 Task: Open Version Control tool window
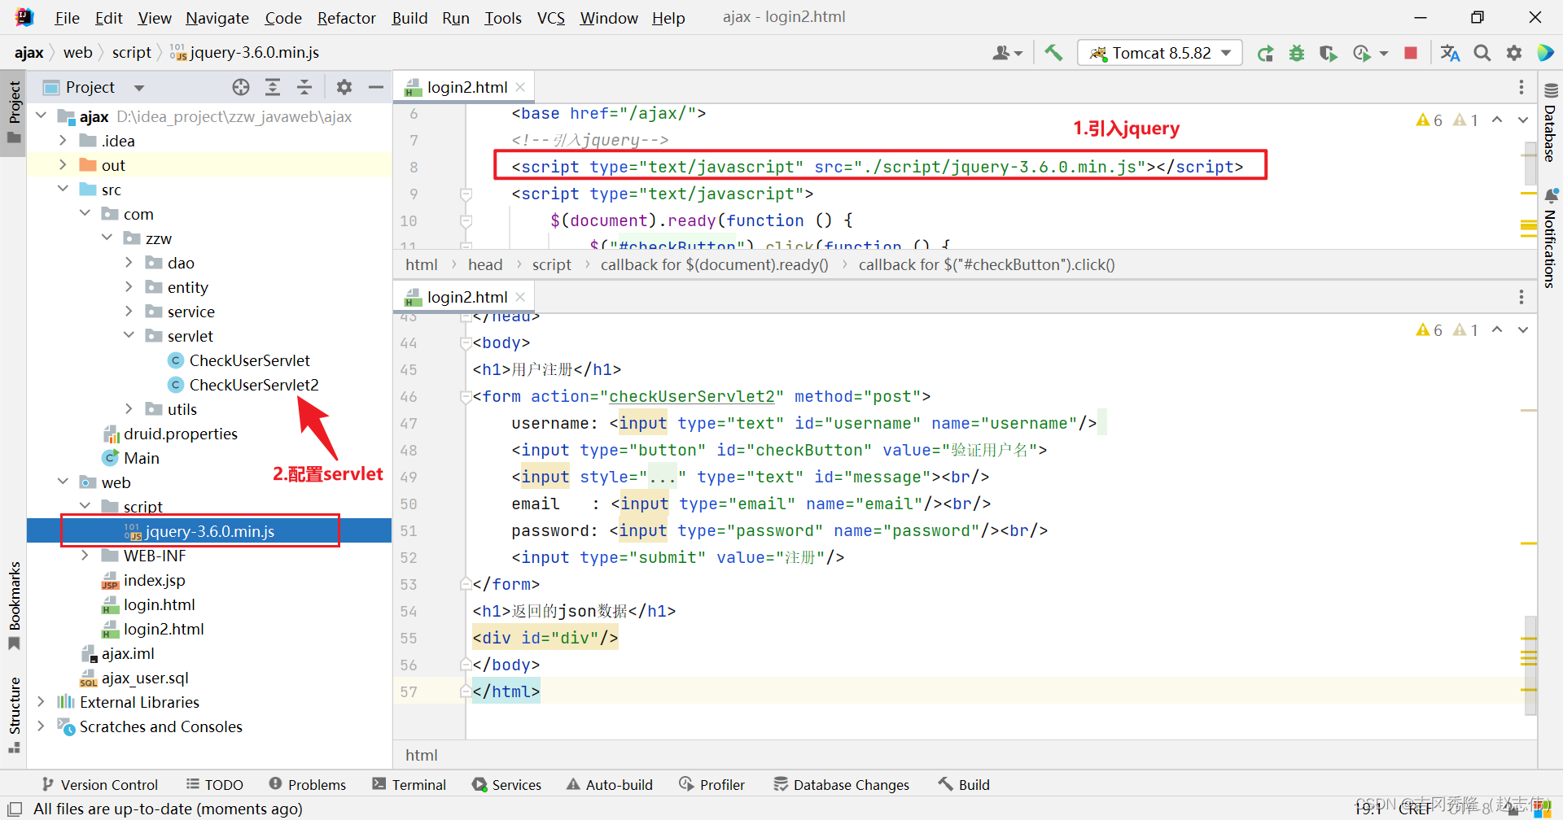pyautogui.click(x=99, y=784)
